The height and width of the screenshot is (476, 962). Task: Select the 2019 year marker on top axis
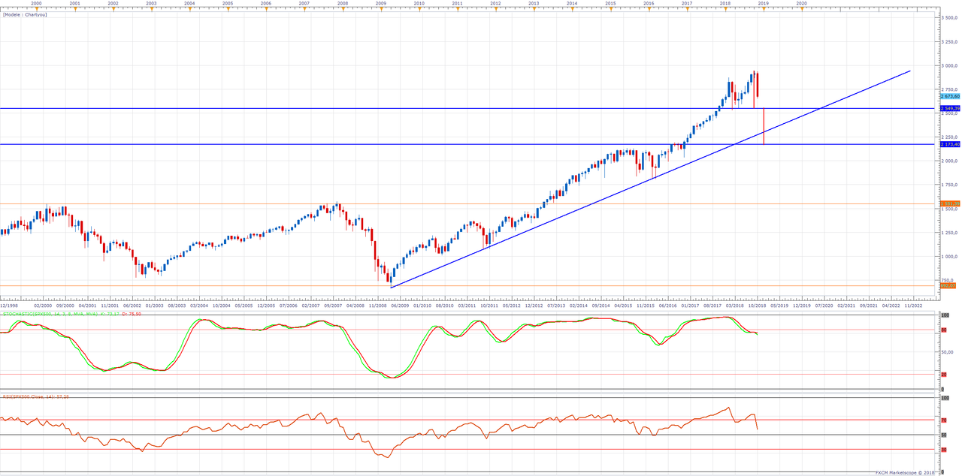coord(763,3)
